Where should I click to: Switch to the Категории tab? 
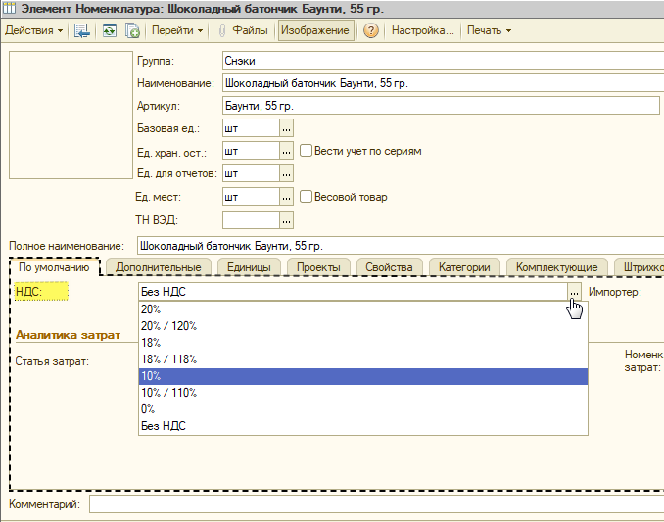pos(464,267)
